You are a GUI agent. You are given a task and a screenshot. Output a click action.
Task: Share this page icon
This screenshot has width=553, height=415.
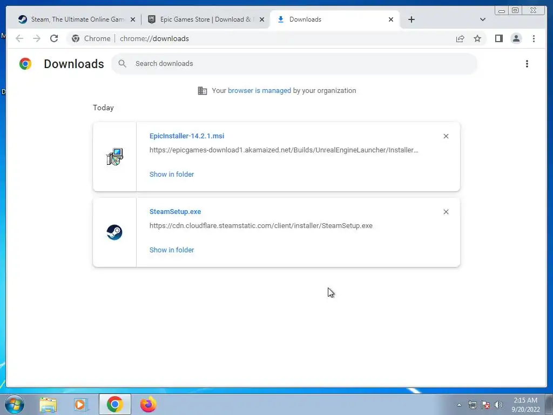[460, 38]
